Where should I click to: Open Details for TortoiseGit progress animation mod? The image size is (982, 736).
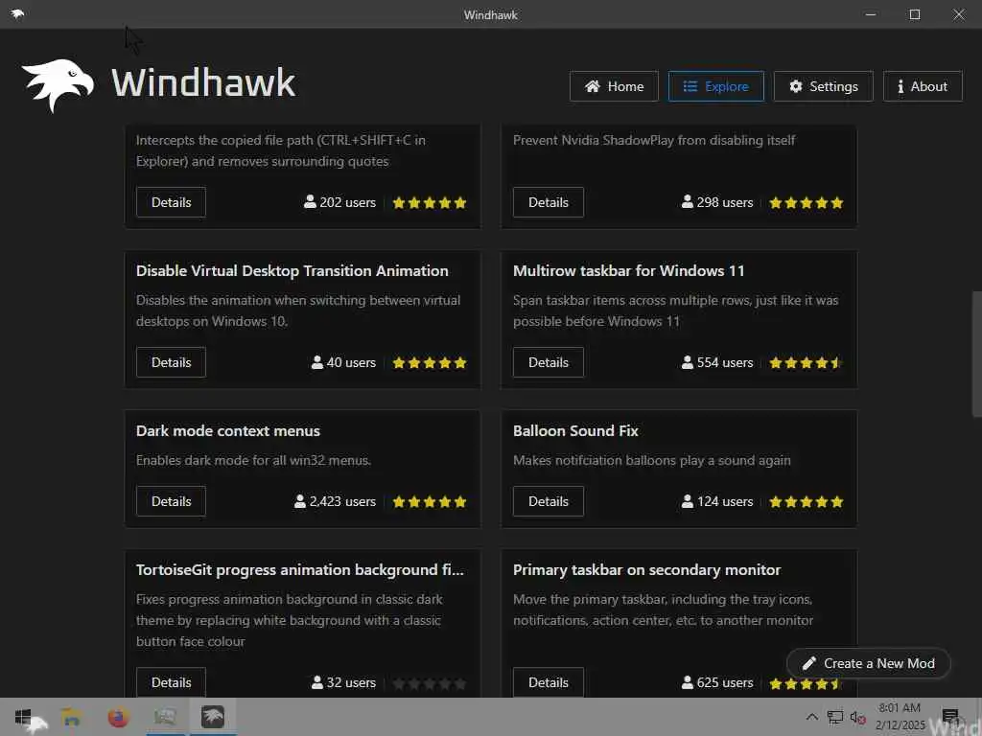click(x=171, y=682)
